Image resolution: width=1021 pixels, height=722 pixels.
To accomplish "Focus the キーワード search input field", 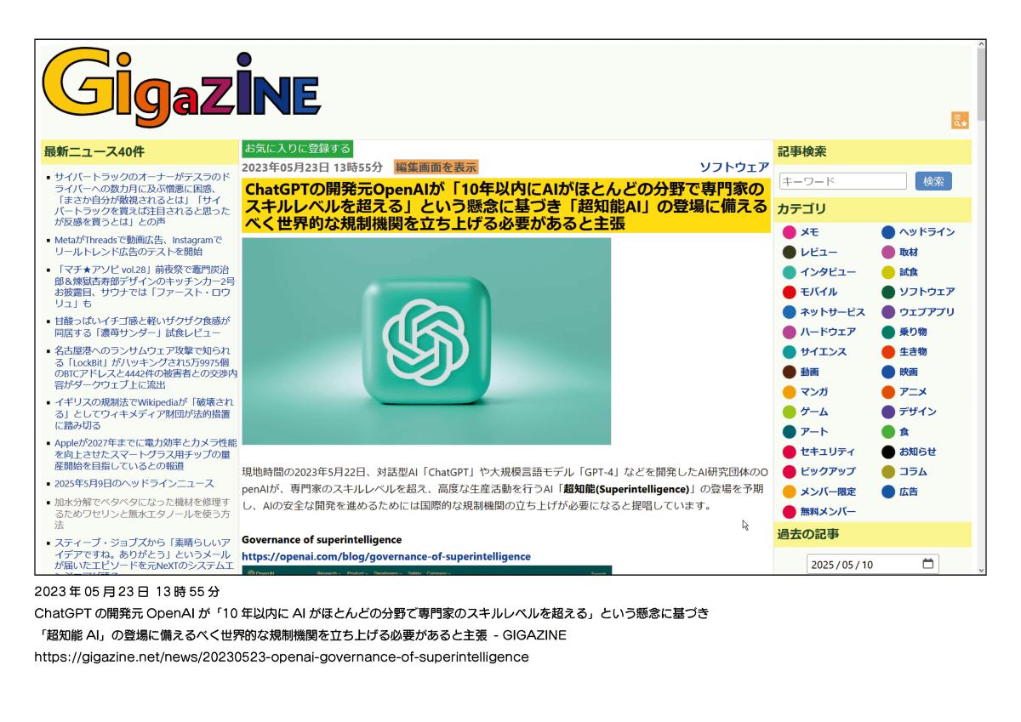I will point(843,181).
